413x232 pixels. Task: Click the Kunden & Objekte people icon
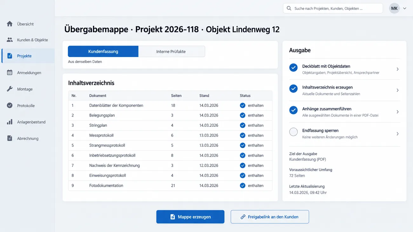click(10, 40)
